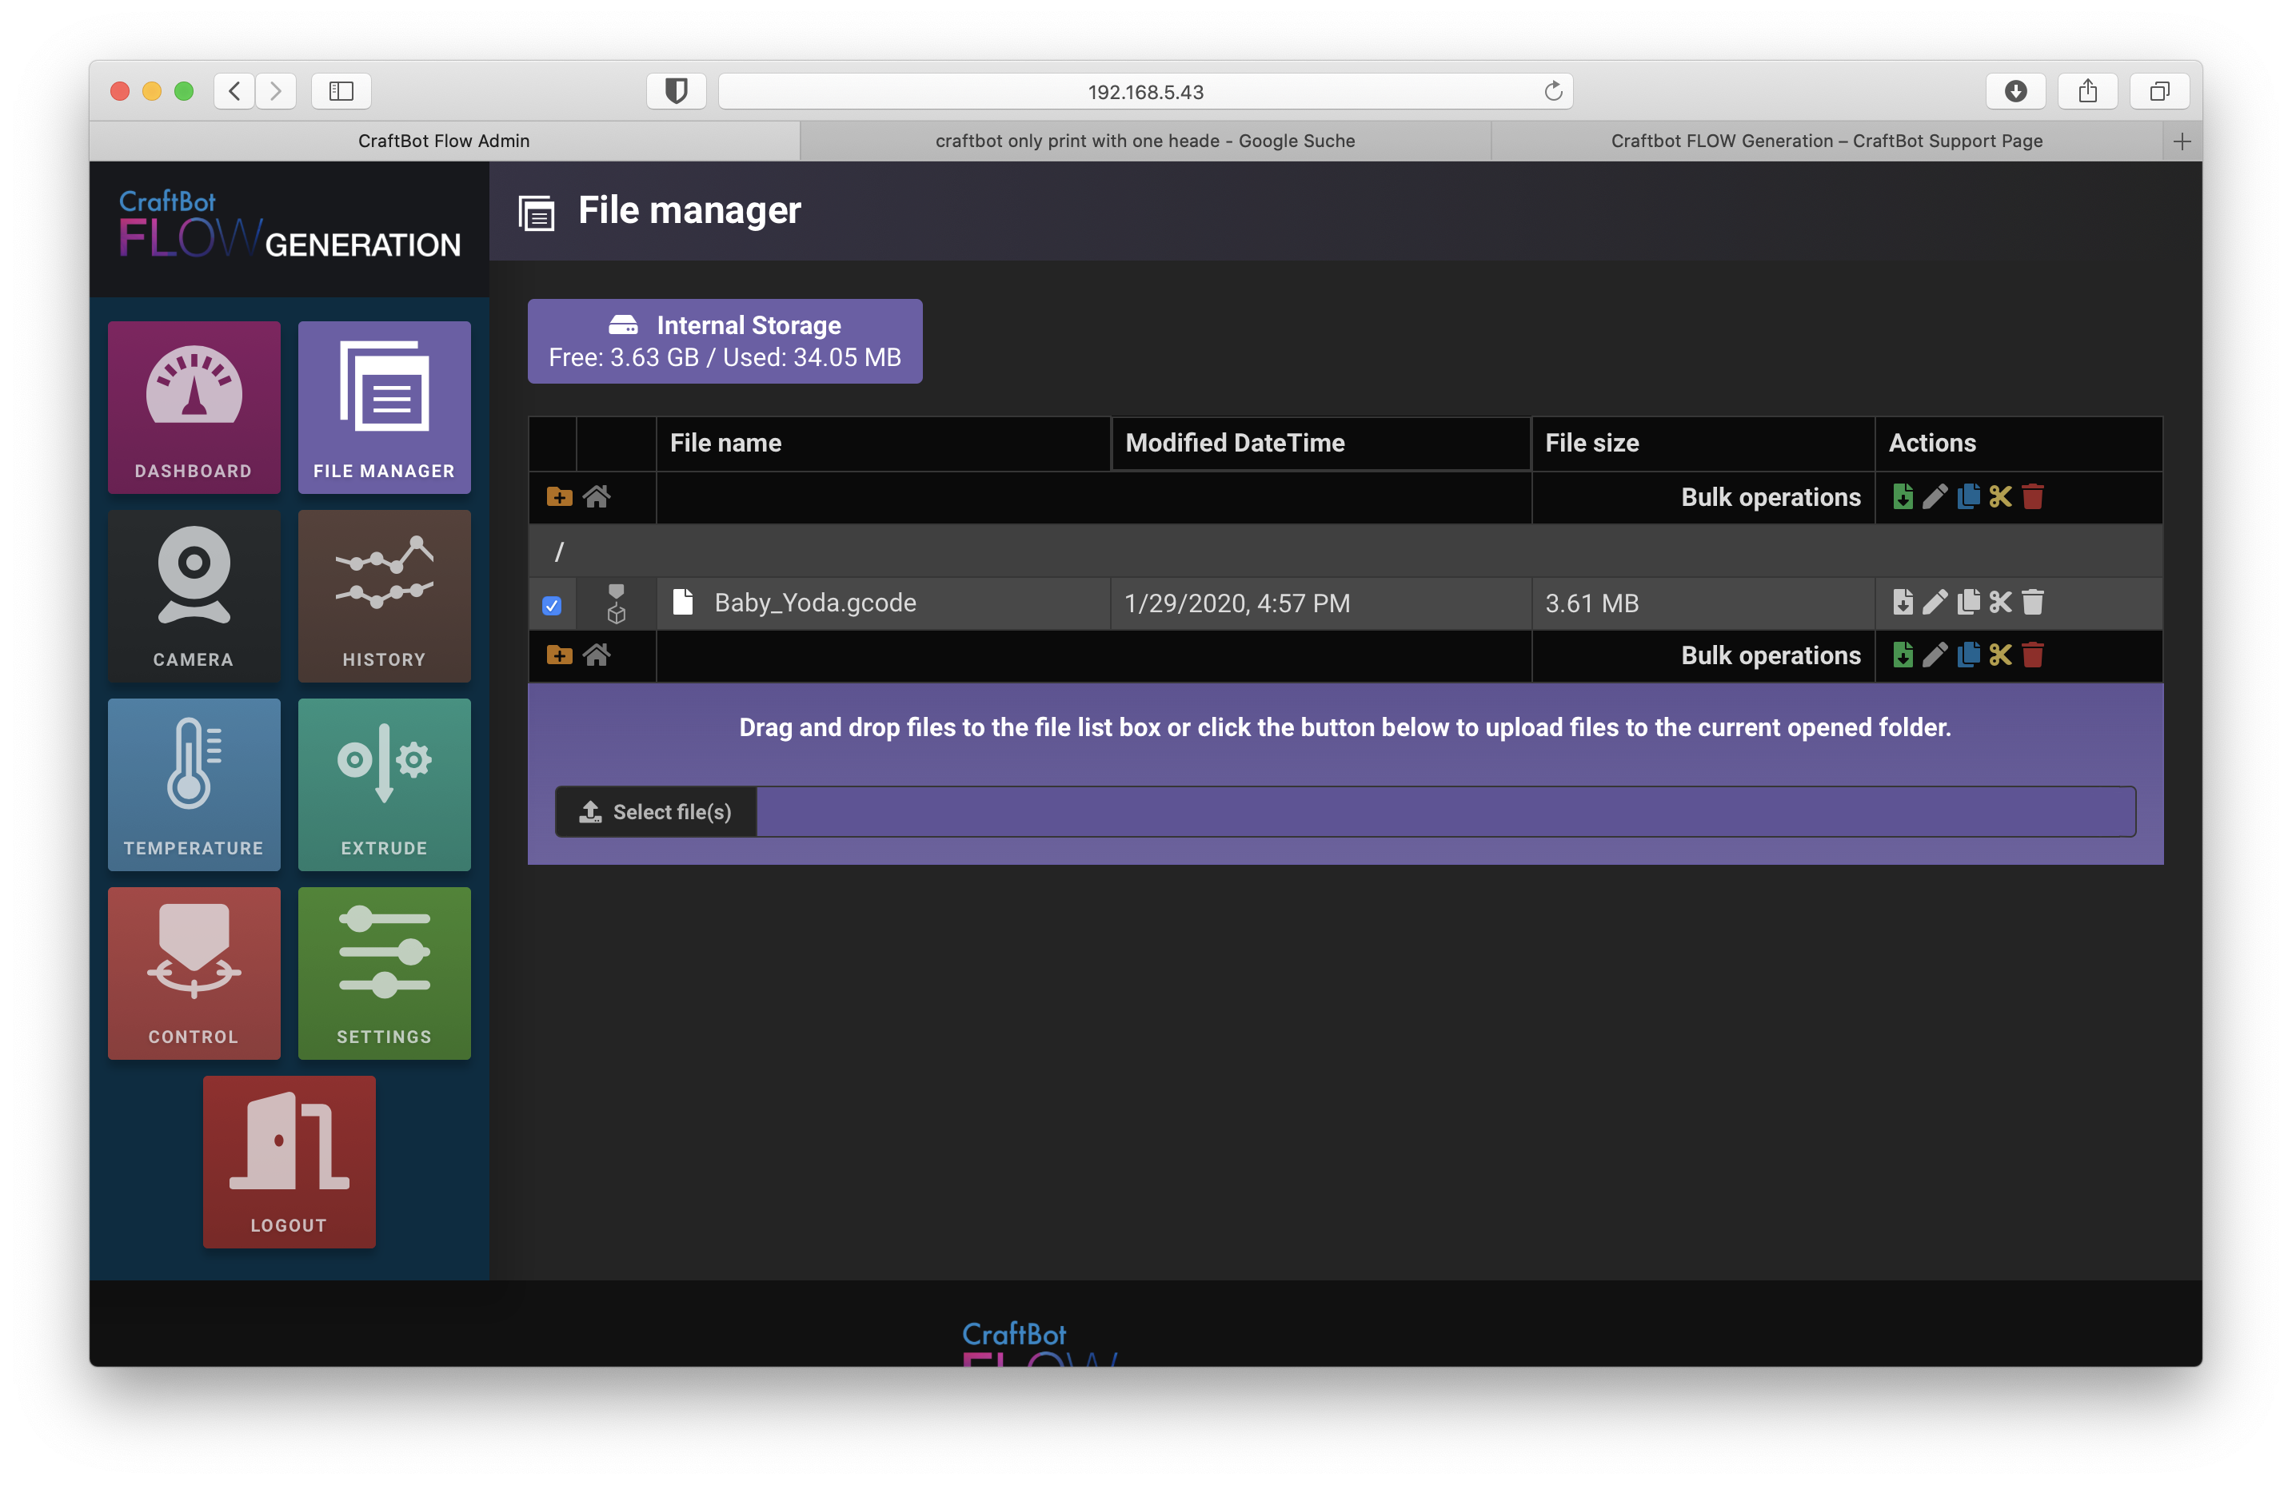Cut Baby_Yoda.gcode with its scissors icon
The image size is (2292, 1485).
2001,603
